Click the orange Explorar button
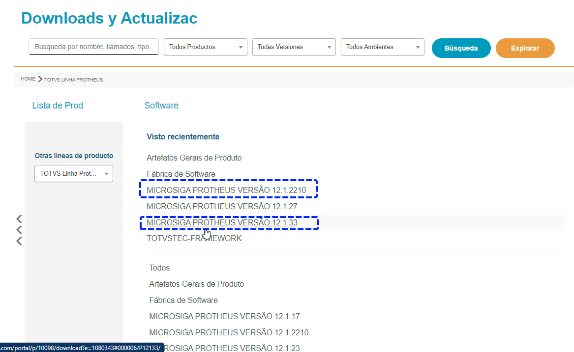574x352 pixels. pos(525,48)
